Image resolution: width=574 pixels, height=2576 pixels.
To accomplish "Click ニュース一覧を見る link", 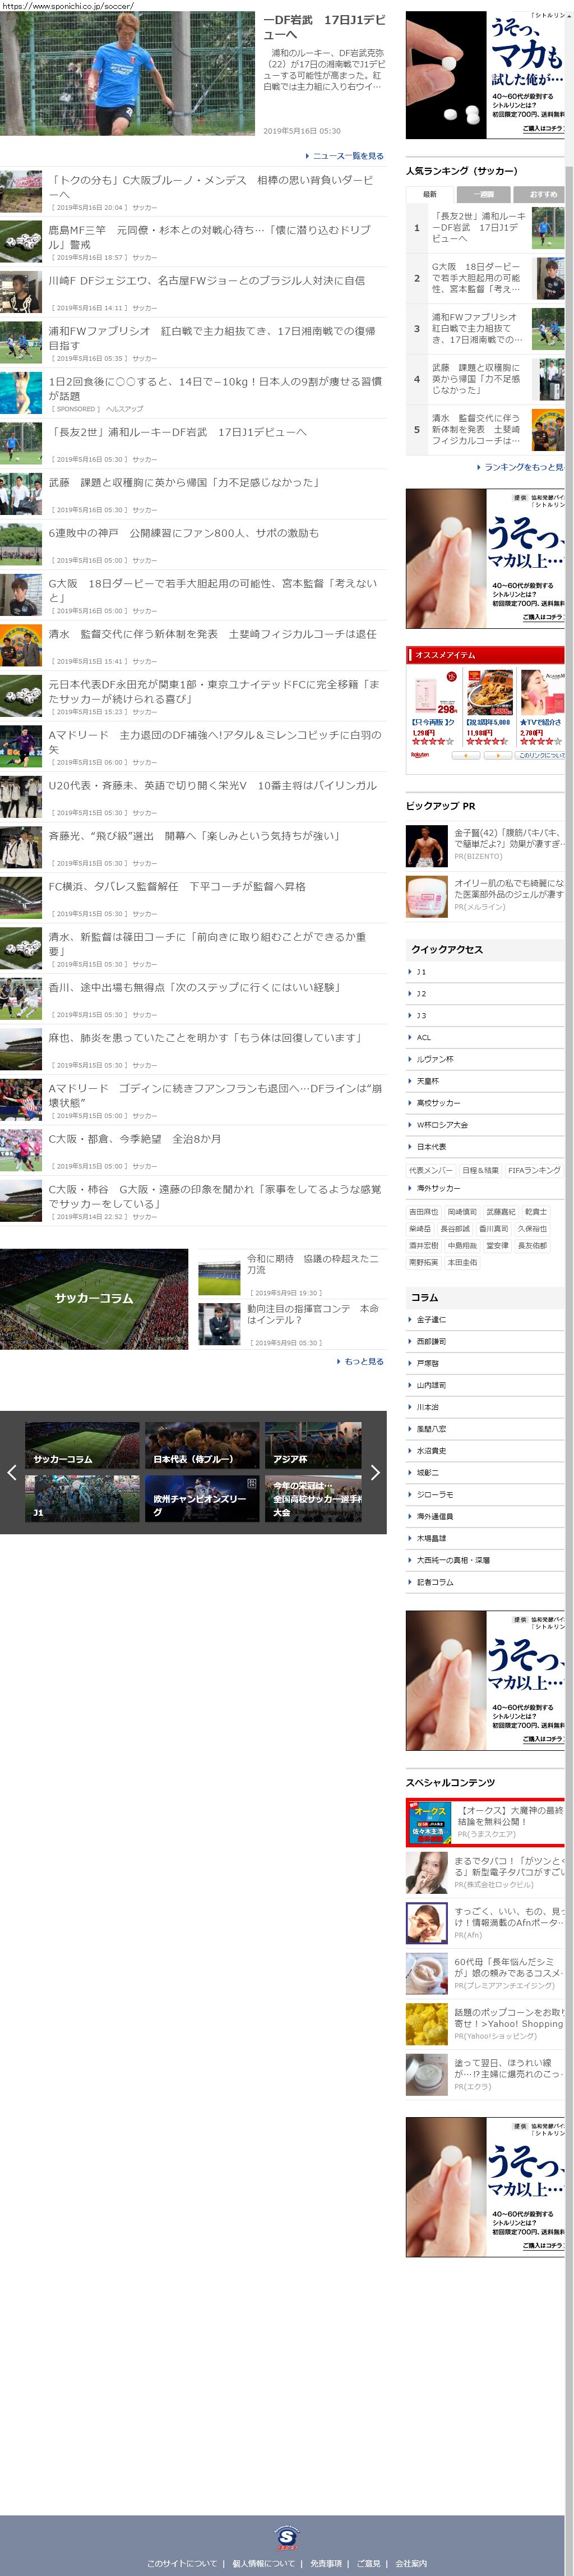I will pos(347,156).
